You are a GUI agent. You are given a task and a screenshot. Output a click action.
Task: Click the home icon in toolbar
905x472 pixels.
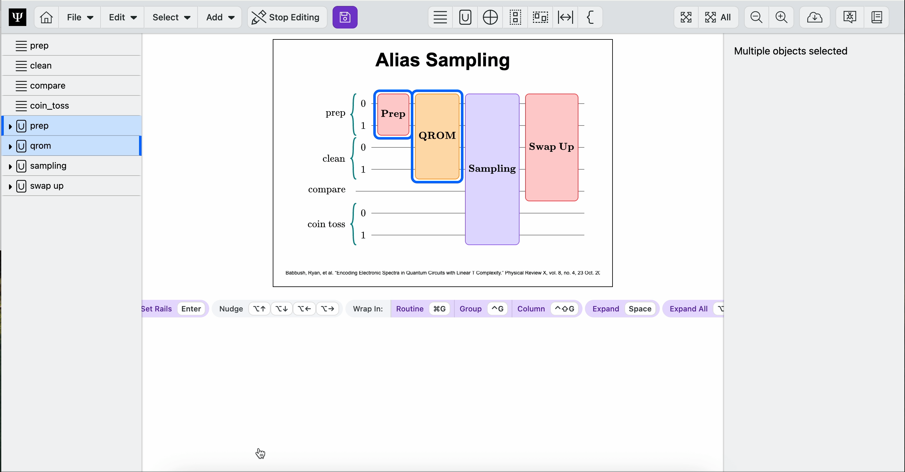46,17
